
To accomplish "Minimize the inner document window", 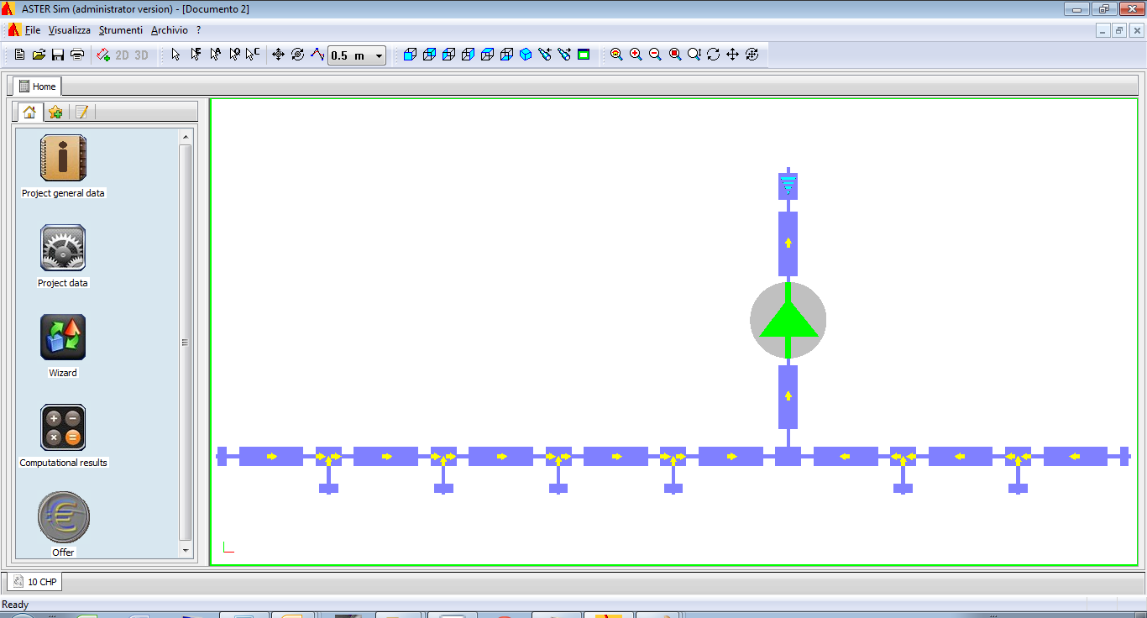I will click(x=1102, y=30).
